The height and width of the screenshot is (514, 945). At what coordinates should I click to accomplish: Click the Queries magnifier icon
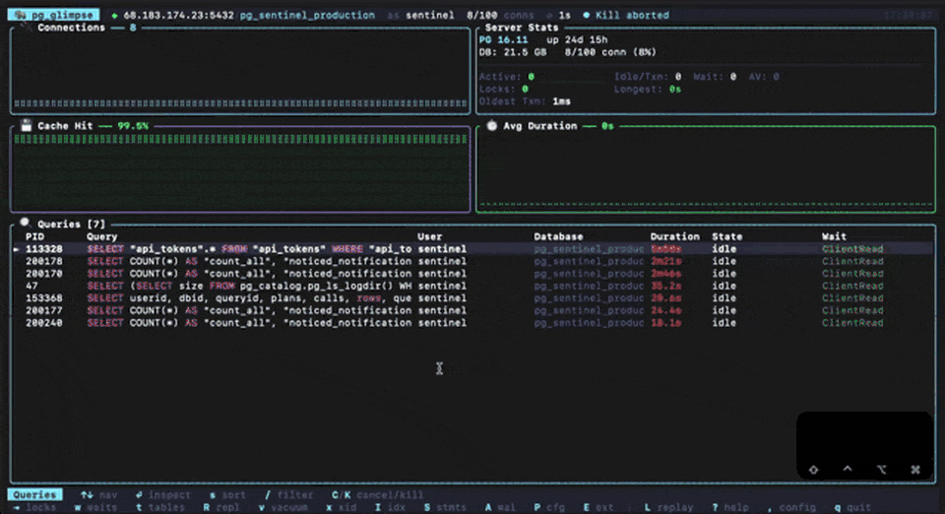(x=26, y=224)
